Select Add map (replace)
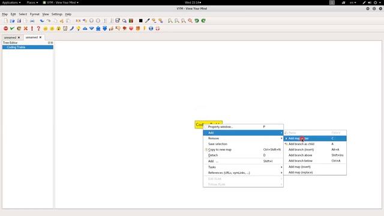Viewport: 384px width, 216px height. click(x=315, y=172)
